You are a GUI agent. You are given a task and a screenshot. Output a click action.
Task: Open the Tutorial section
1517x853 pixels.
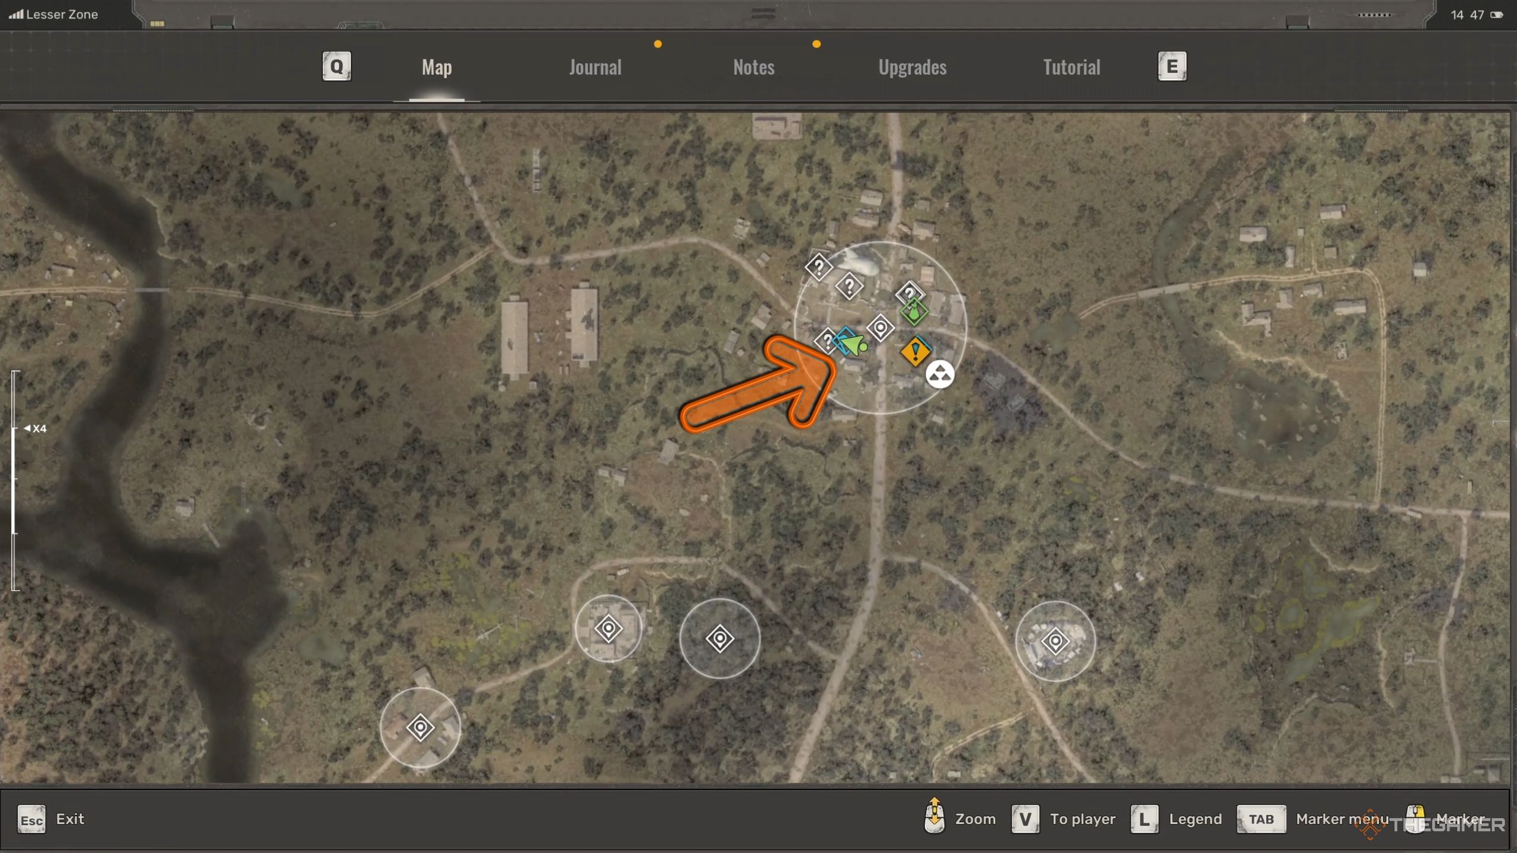tap(1072, 66)
